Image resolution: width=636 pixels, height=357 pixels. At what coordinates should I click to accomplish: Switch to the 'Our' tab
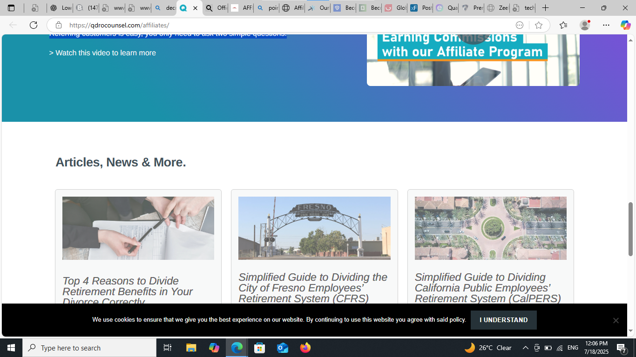(x=318, y=8)
